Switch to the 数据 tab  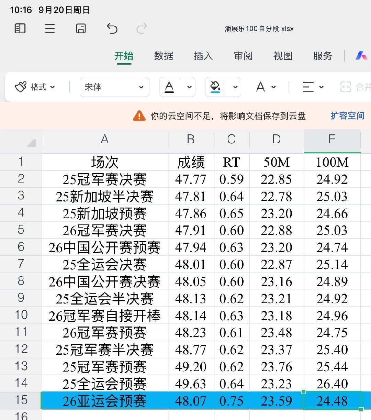pyautogui.click(x=164, y=56)
